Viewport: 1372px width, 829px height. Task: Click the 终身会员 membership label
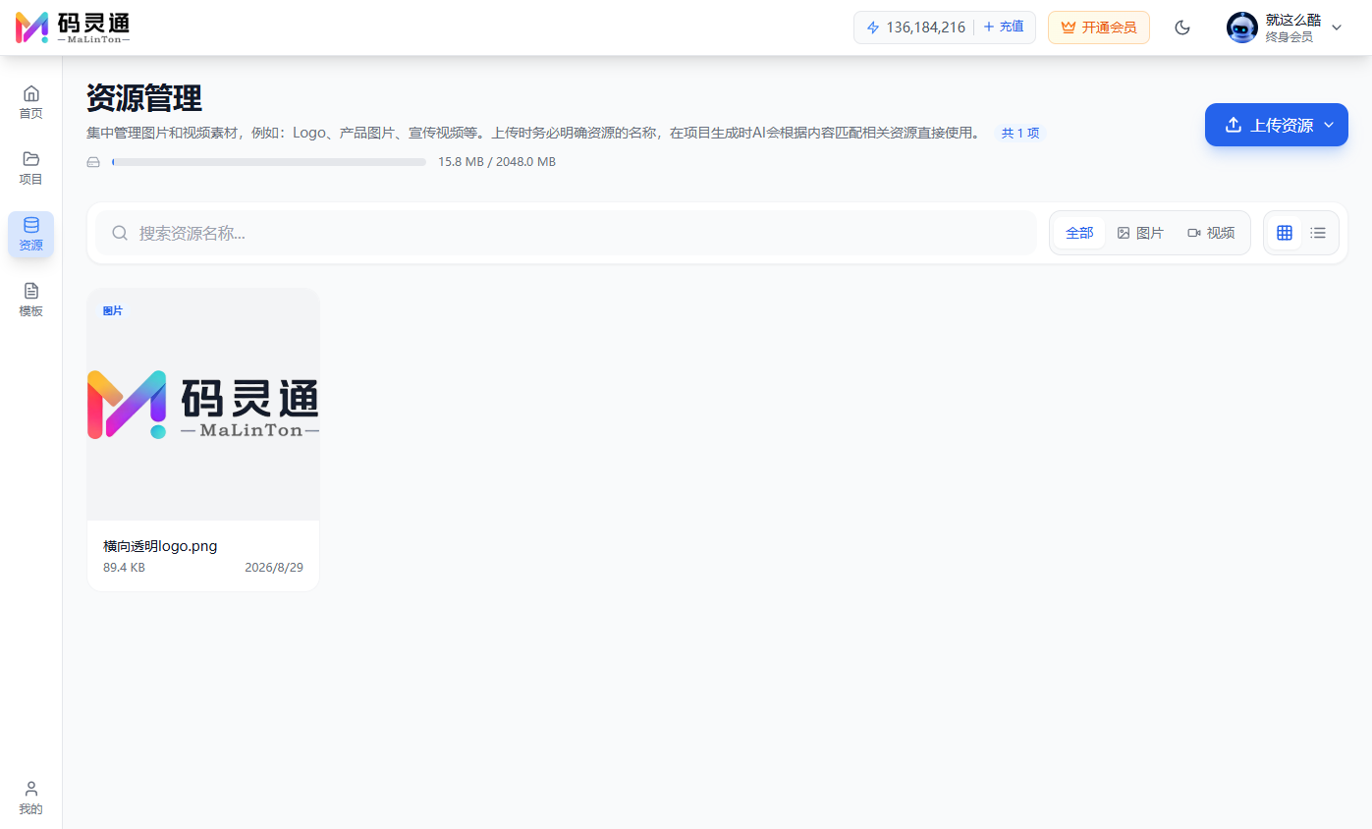pos(1290,37)
